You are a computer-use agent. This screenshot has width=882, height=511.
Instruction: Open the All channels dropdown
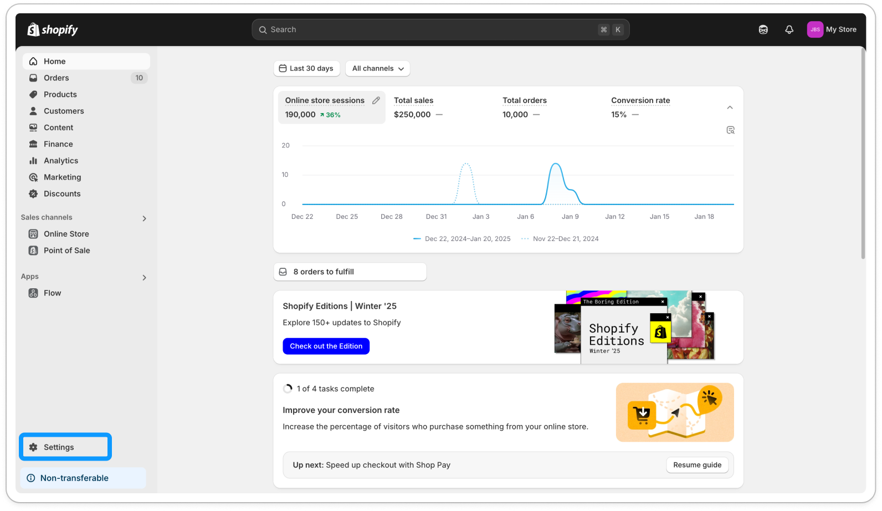[x=378, y=69]
